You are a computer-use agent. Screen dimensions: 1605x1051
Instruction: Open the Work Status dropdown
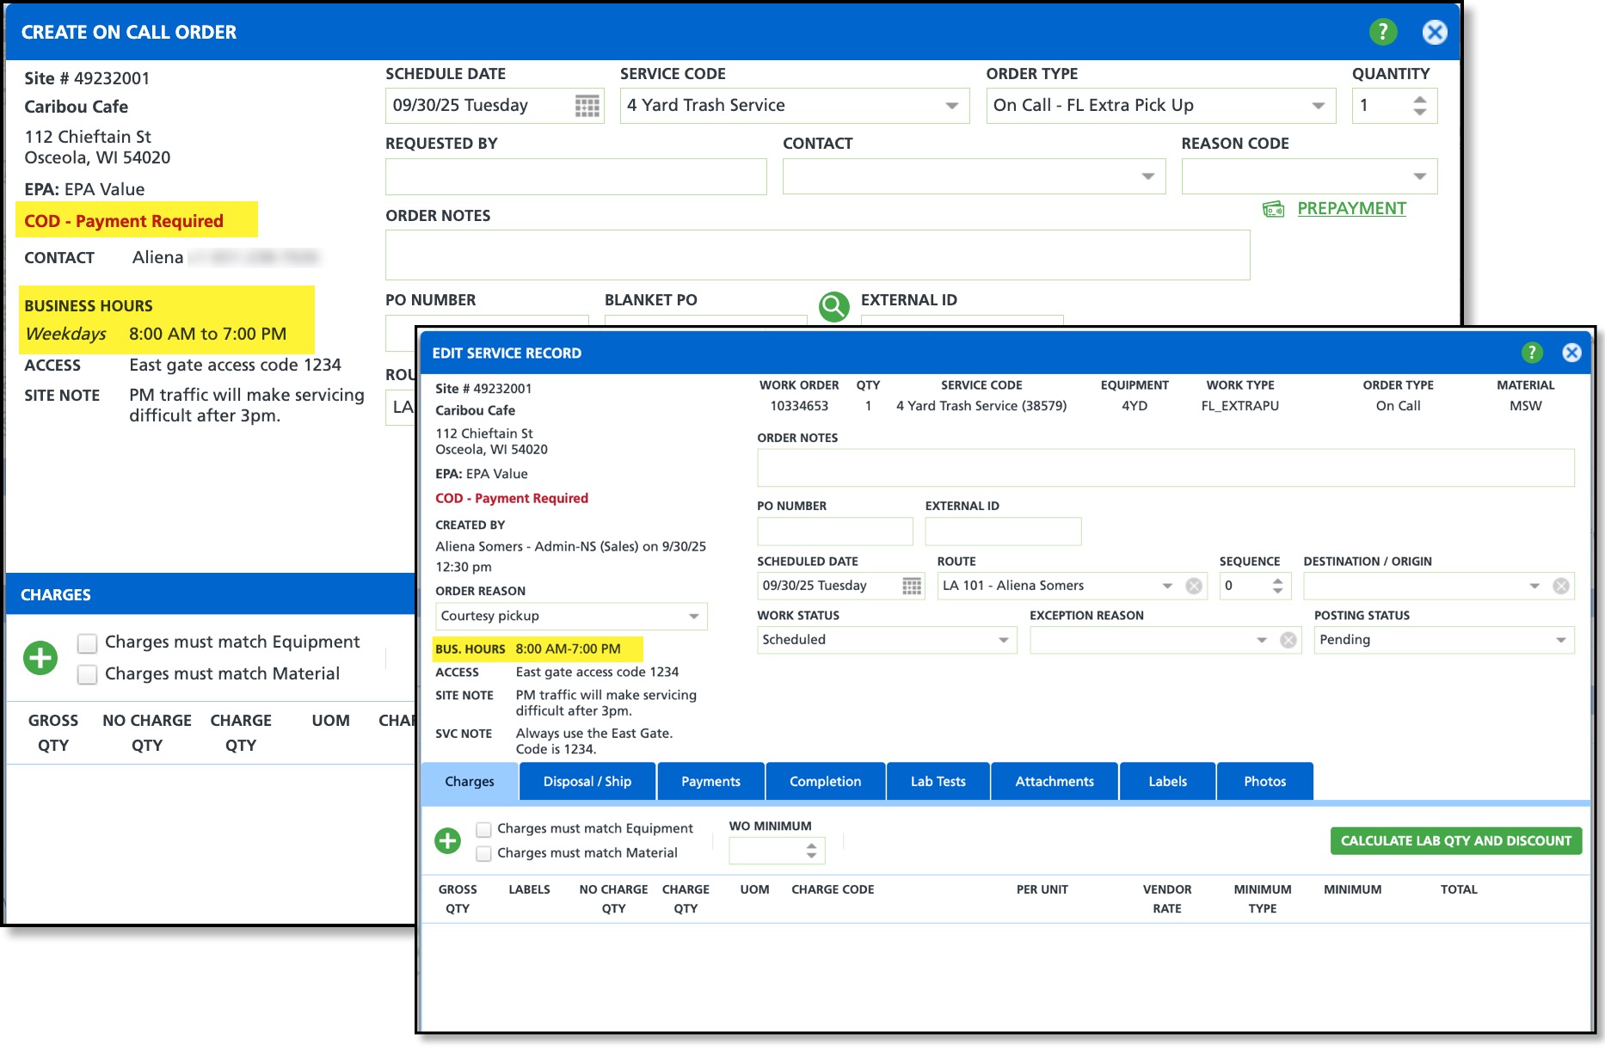click(1003, 640)
